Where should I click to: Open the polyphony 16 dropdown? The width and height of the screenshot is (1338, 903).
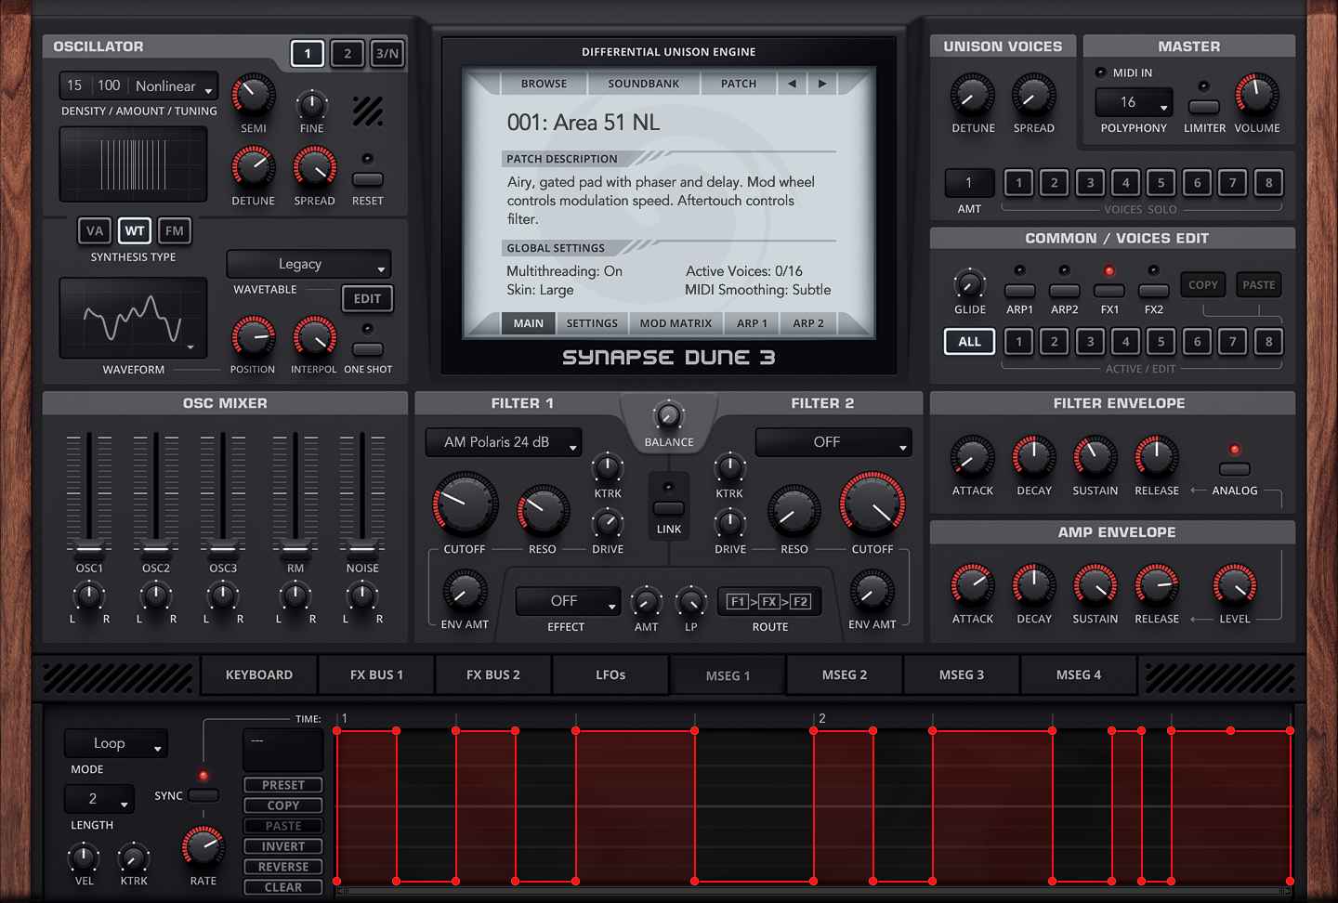coord(1134,102)
